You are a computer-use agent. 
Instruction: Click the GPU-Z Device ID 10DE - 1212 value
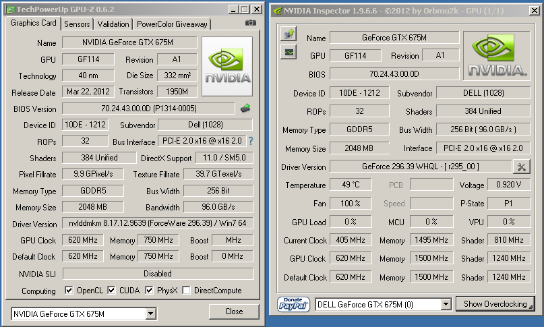[x=85, y=125]
